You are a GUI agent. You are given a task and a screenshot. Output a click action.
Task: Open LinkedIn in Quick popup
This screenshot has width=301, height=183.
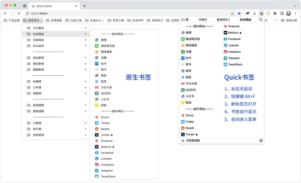(231, 45)
